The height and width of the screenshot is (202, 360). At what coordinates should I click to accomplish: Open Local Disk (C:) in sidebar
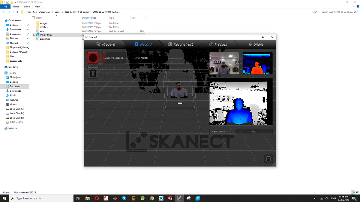tap(17, 109)
